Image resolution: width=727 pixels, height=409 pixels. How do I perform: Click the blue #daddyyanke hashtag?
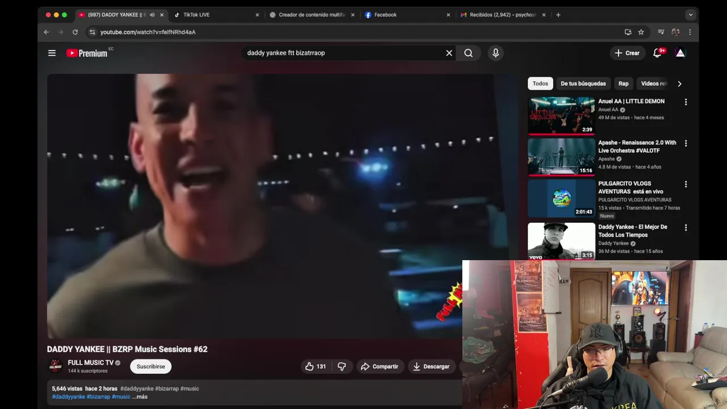(68, 397)
